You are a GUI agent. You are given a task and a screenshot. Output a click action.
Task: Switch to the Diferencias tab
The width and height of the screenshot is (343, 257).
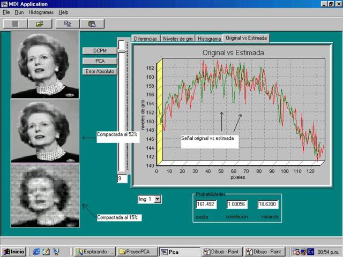(x=145, y=39)
